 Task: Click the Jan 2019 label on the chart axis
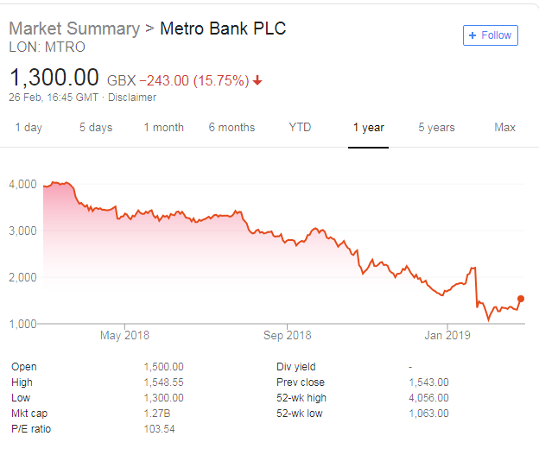click(x=448, y=335)
